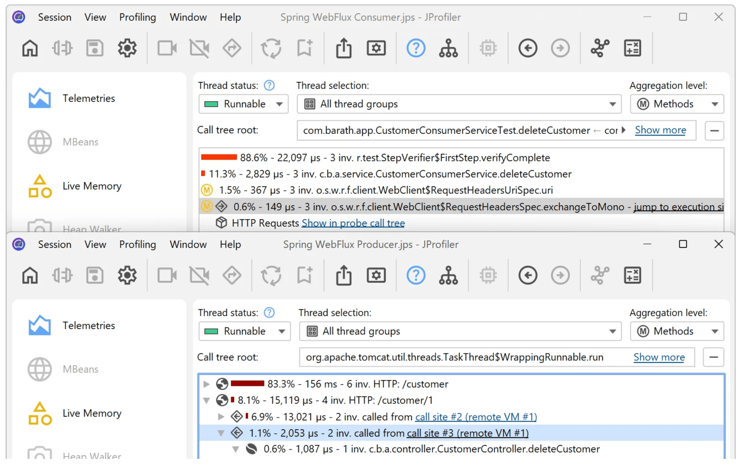
Task: Click the Producer call tree root path field
Action: pyautogui.click(x=497, y=357)
